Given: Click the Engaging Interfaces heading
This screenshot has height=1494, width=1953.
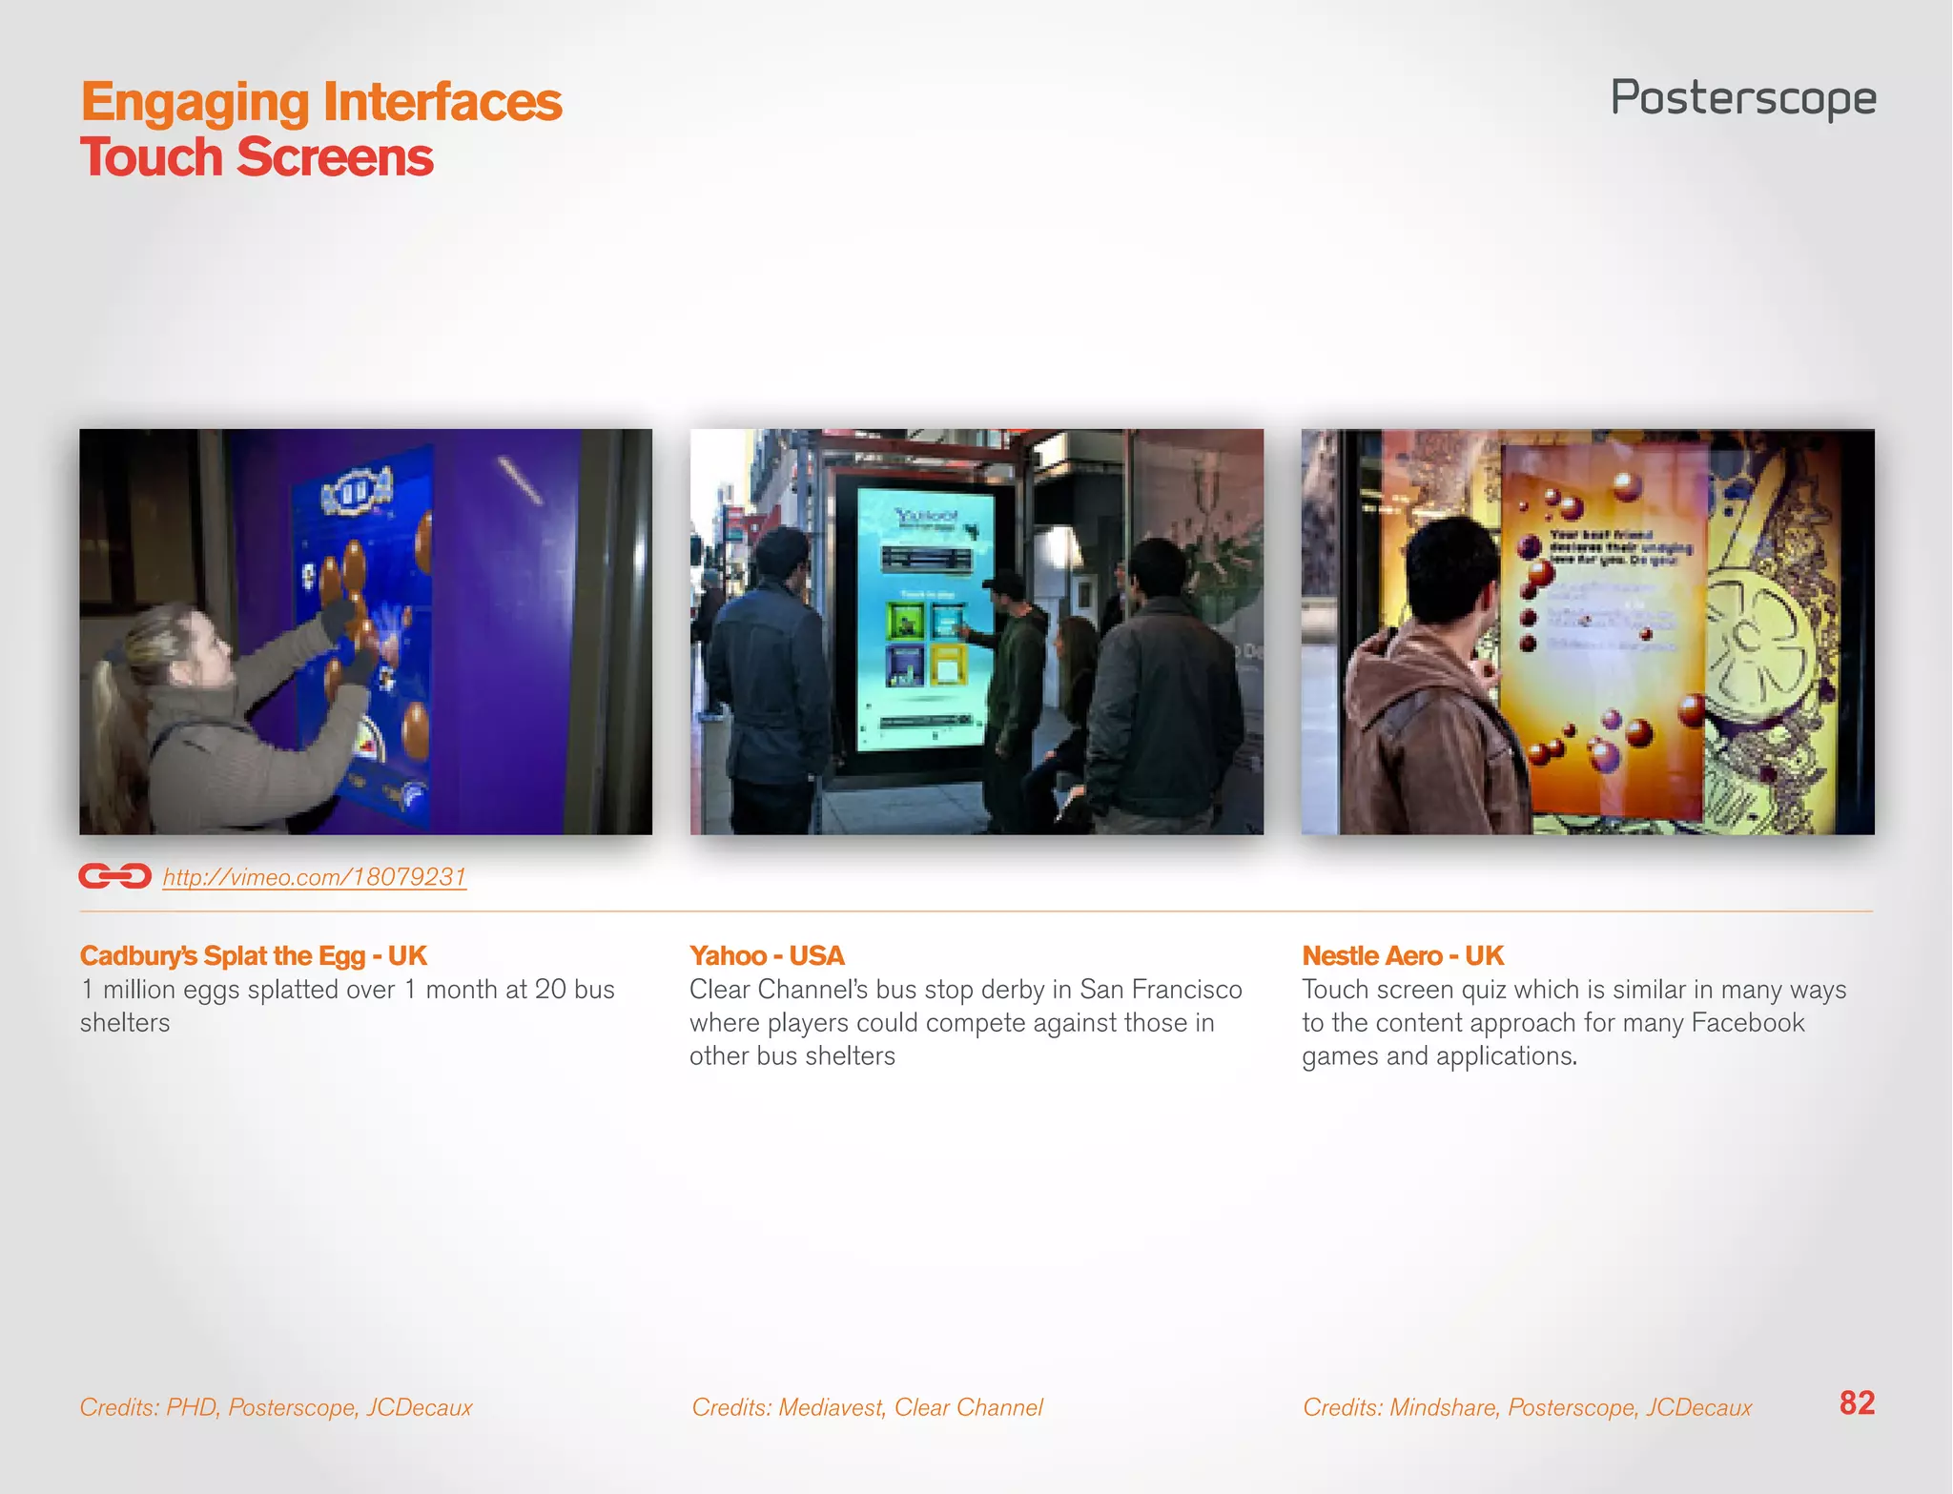Looking at the screenshot, I should [x=320, y=101].
